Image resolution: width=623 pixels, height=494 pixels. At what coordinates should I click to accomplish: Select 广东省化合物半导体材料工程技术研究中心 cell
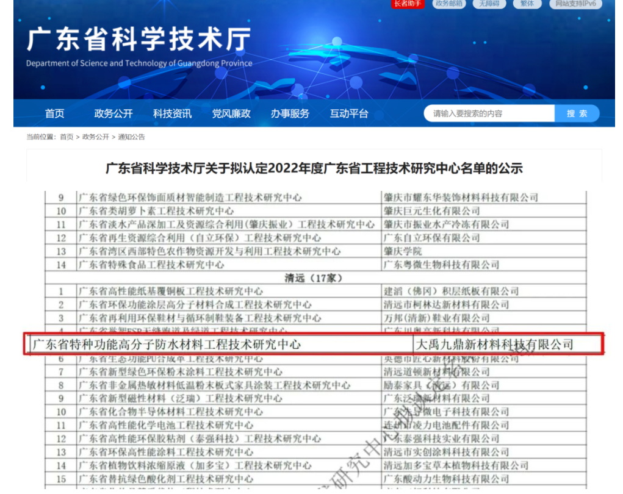coord(229,412)
